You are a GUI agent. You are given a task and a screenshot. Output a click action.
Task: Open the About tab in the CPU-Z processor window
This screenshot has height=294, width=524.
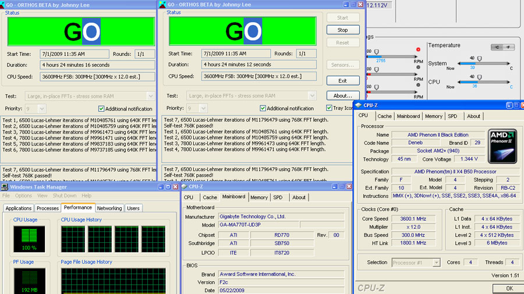(473, 116)
